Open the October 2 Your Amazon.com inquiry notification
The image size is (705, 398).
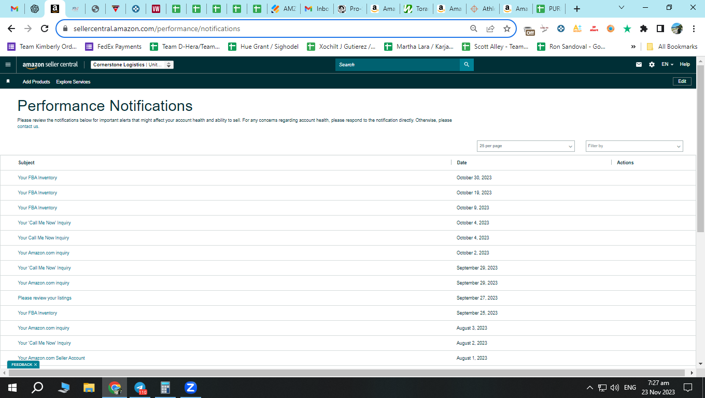click(44, 253)
